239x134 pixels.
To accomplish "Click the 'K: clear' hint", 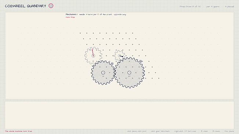I will [x=204, y=131].
